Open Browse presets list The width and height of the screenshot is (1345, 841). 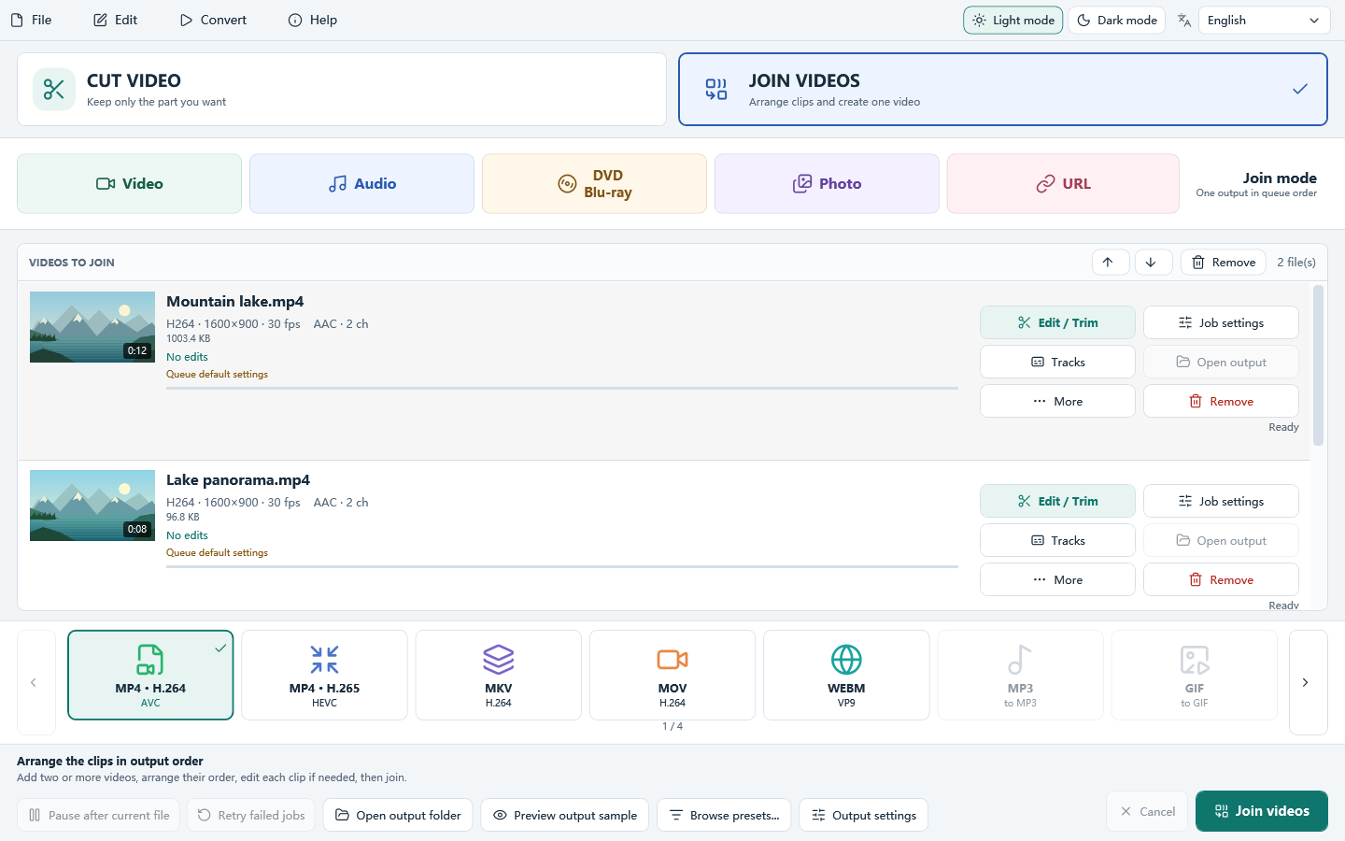click(724, 816)
